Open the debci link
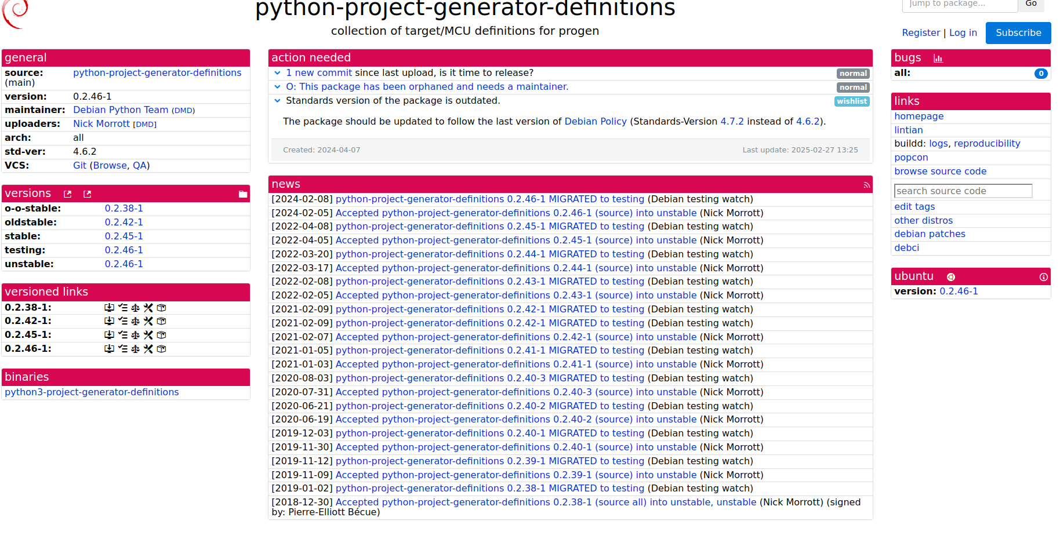This screenshot has height=539, width=1060. click(906, 248)
